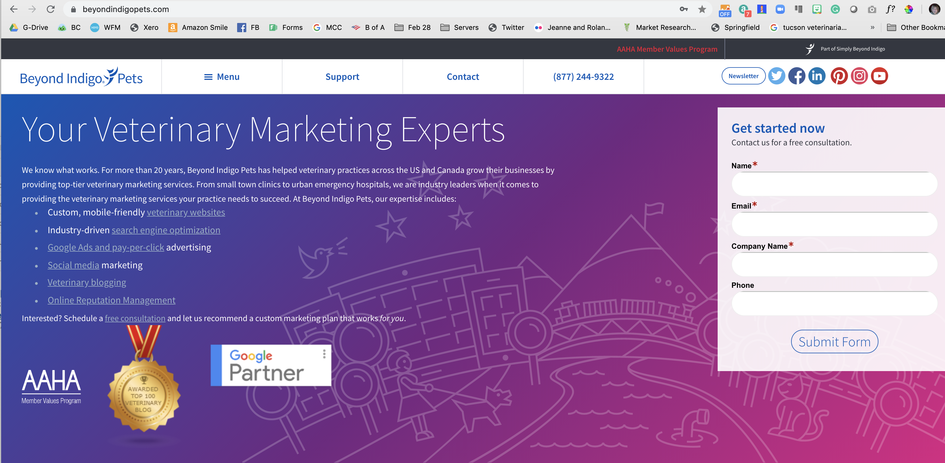The height and width of the screenshot is (463, 945).
Task: Go to the Contact page
Action: click(x=462, y=77)
